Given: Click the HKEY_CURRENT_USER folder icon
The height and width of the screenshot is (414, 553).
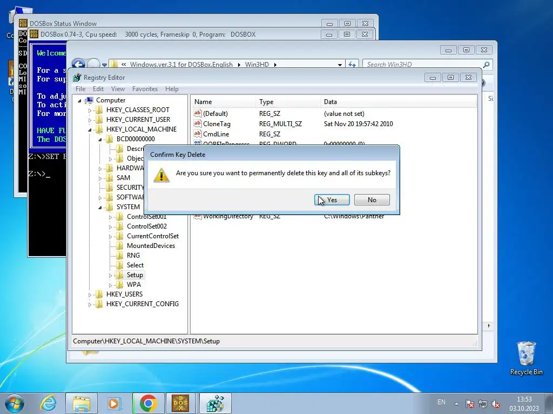Looking at the screenshot, I should [99, 120].
